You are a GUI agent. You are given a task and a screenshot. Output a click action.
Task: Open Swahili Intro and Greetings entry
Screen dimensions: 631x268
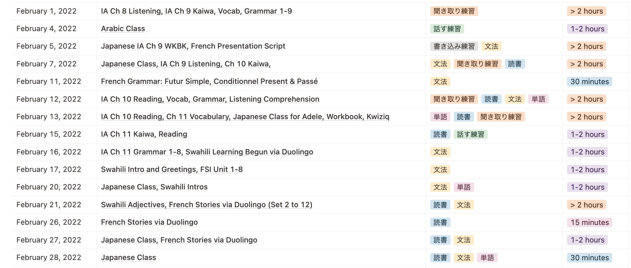point(172,170)
